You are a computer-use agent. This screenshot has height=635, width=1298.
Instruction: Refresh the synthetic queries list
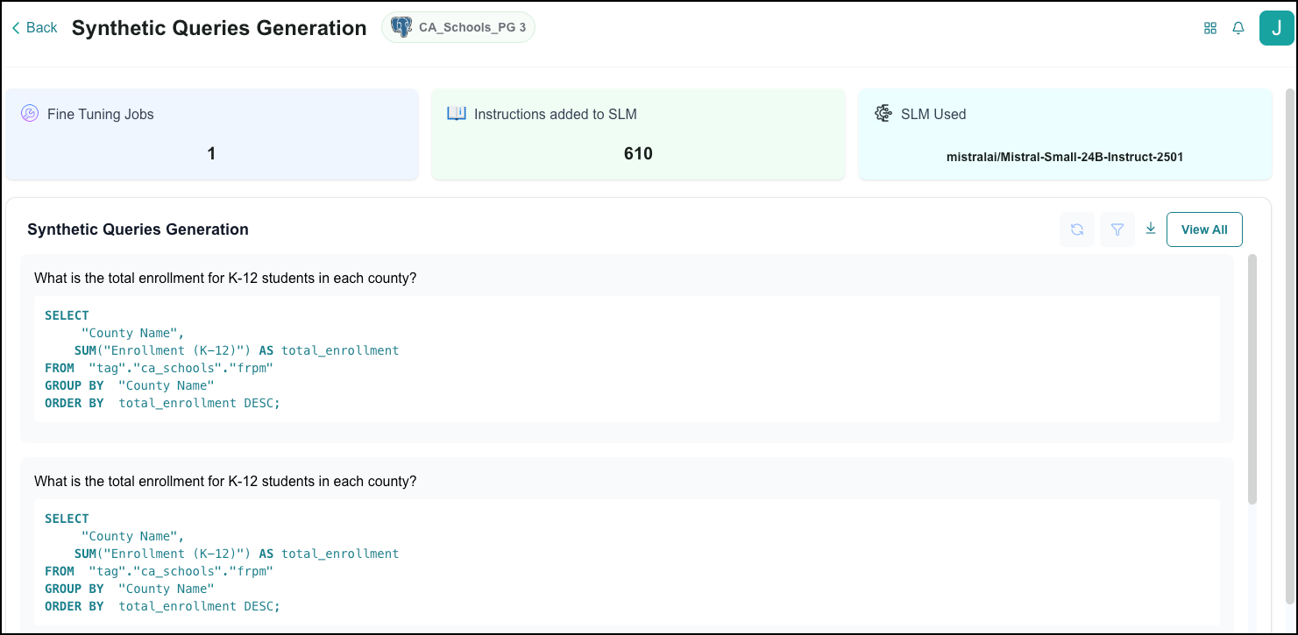(x=1077, y=229)
